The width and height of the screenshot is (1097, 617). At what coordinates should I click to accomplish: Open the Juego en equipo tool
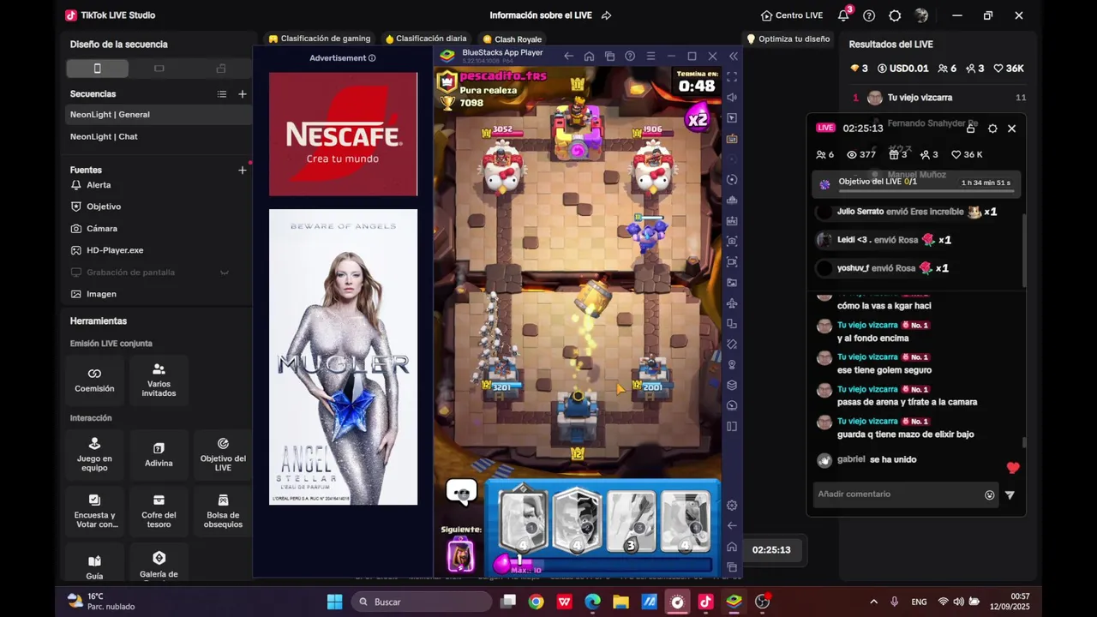click(94, 453)
